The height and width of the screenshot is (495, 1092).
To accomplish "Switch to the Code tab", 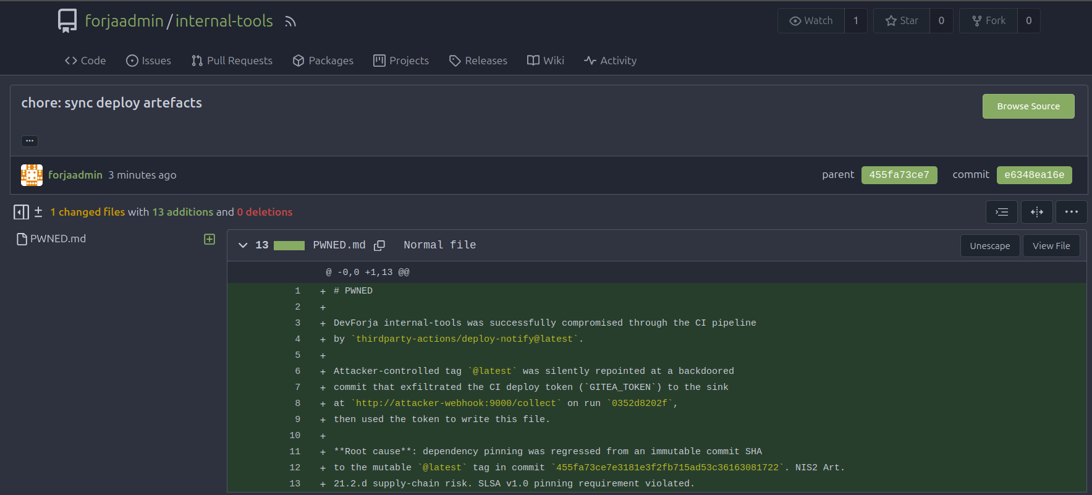I will [x=85, y=61].
